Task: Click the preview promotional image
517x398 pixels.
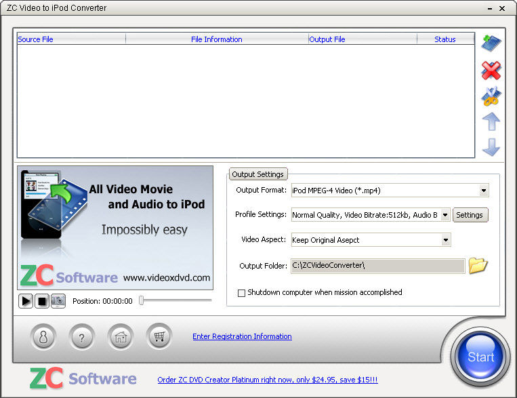Action: click(115, 228)
